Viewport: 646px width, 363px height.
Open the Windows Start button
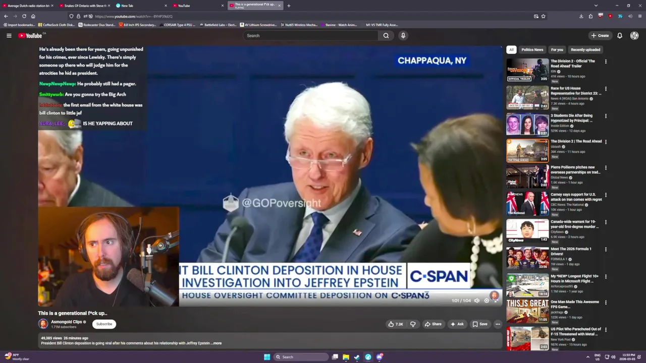pyautogui.click(x=267, y=357)
